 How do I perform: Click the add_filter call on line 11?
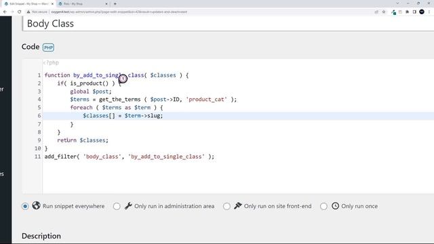tap(130, 157)
